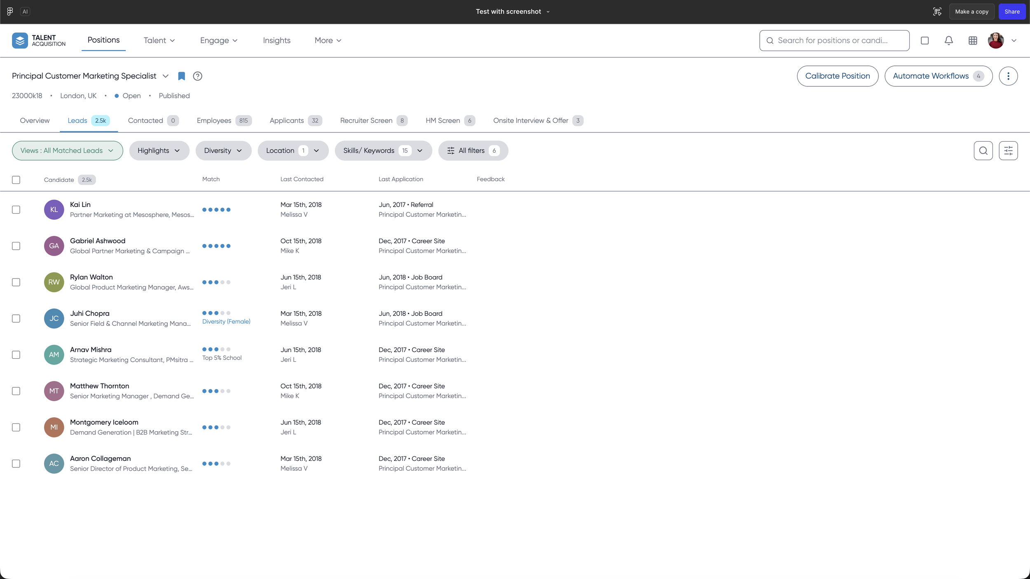Tick the select-all candidates checkbox
Screen dimensions: 1030x579
pos(16,180)
